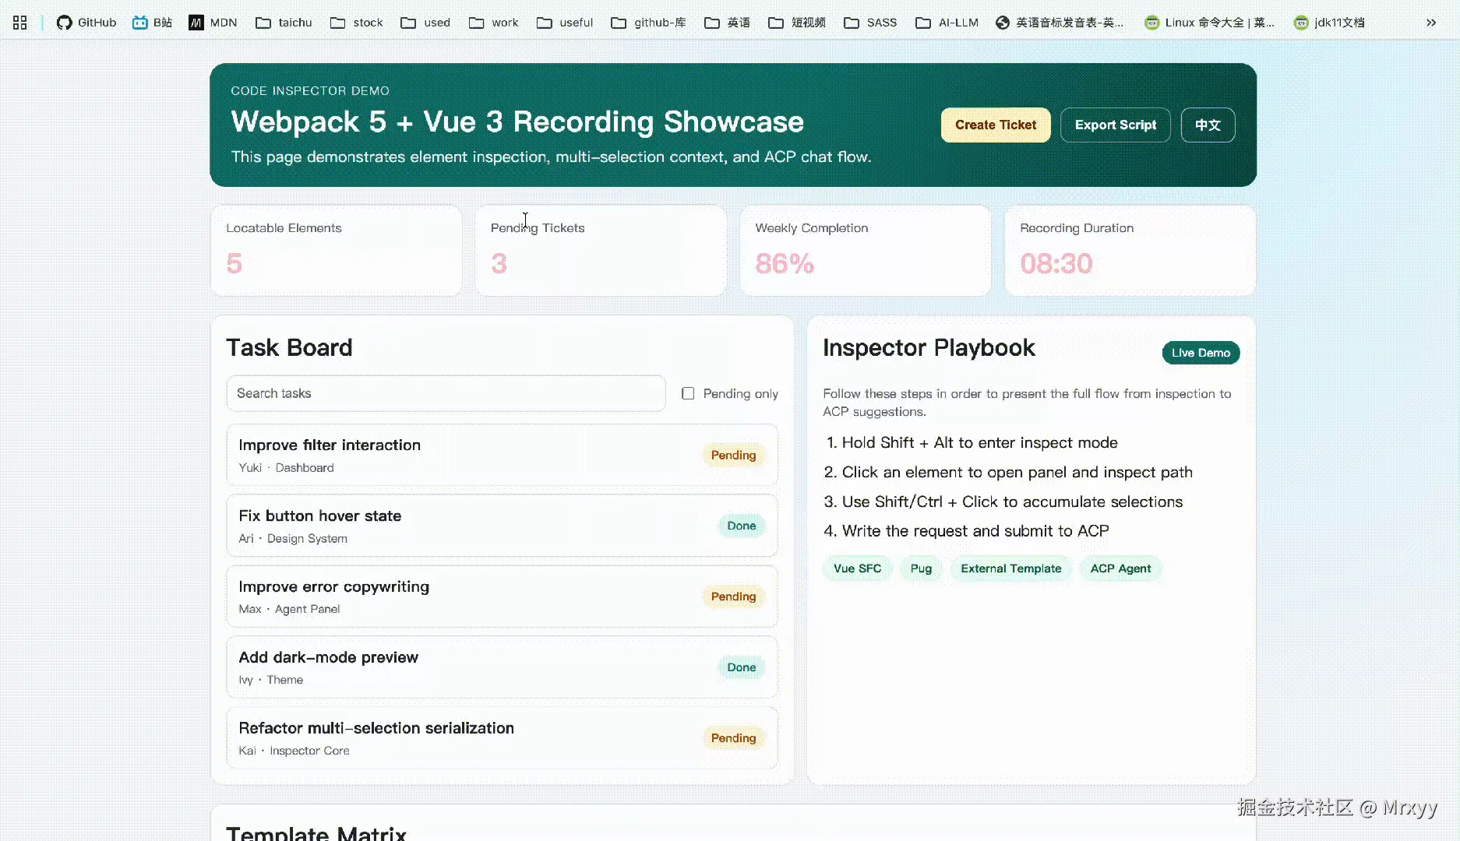
Task: Click Done badge on Fix button hover state
Action: [742, 526]
